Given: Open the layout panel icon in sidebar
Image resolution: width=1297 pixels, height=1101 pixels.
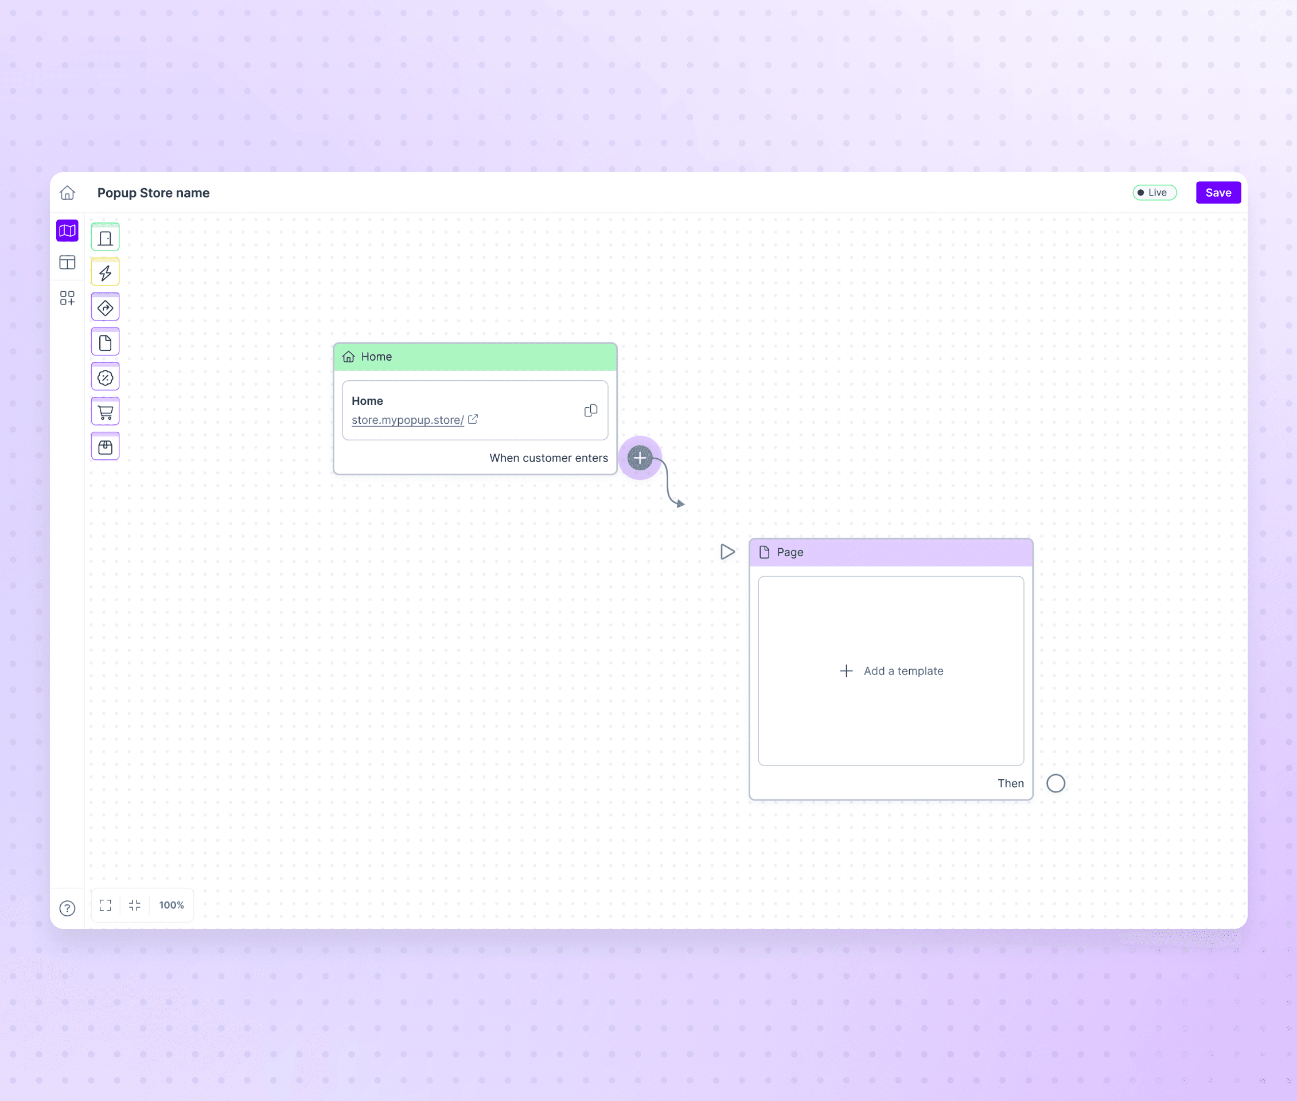Looking at the screenshot, I should (68, 263).
